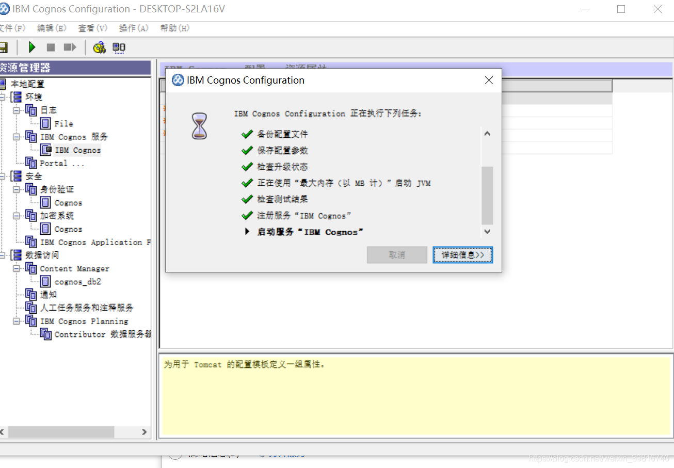Click the Save configuration toolbar icon

coord(3,47)
